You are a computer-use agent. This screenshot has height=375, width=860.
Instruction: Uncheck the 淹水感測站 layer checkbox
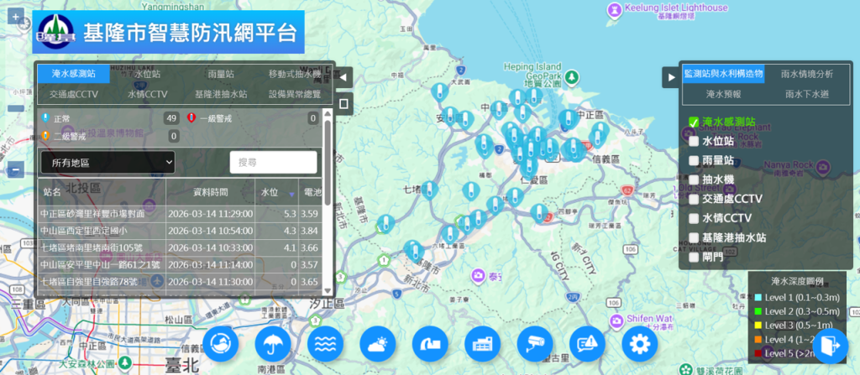pyautogui.click(x=694, y=122)
